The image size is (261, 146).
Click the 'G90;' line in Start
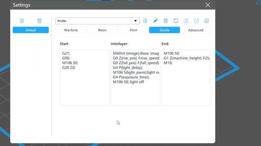coord(66,58)
